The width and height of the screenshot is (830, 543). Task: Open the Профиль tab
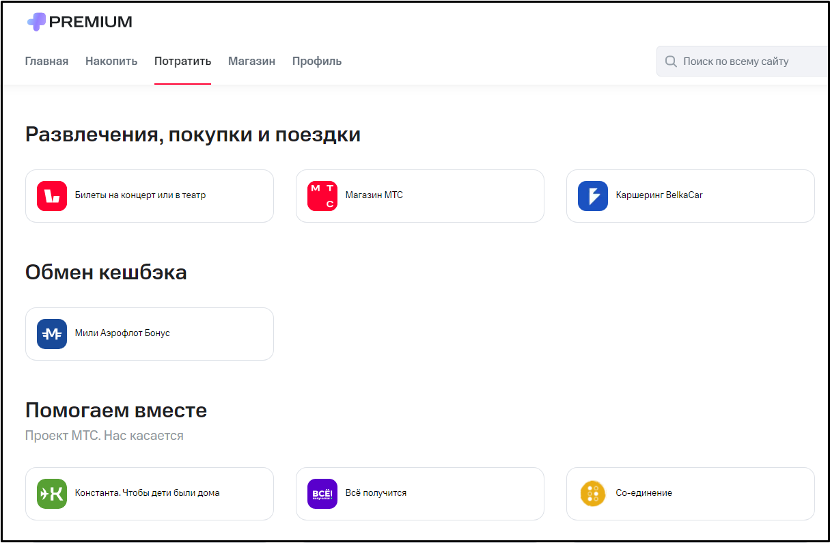tap(317, 61)
